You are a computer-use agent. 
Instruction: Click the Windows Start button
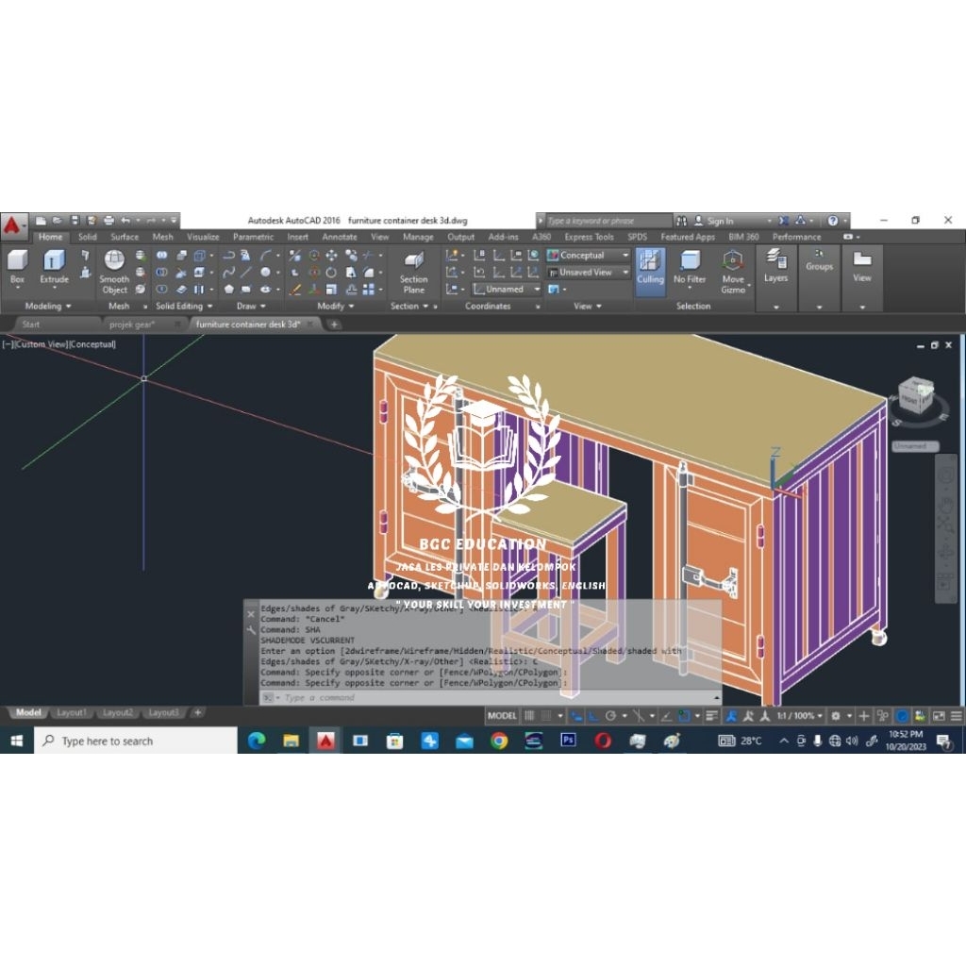point(17,741)
